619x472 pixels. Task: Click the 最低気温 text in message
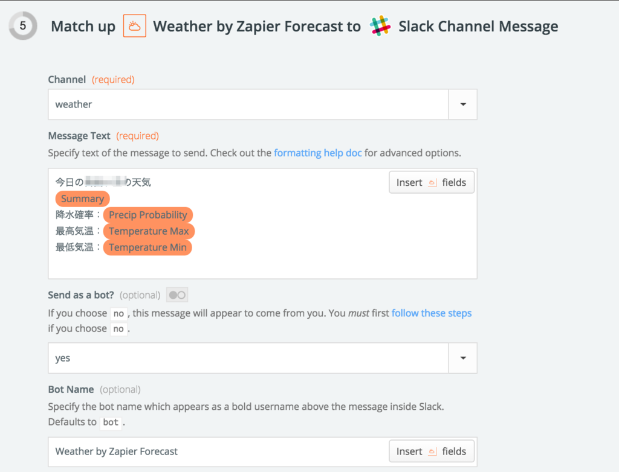click(x=74, y=247)
